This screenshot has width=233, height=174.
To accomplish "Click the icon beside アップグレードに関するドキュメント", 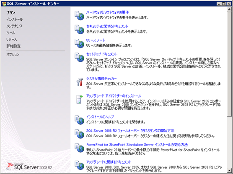I will [x=79, y=165].
